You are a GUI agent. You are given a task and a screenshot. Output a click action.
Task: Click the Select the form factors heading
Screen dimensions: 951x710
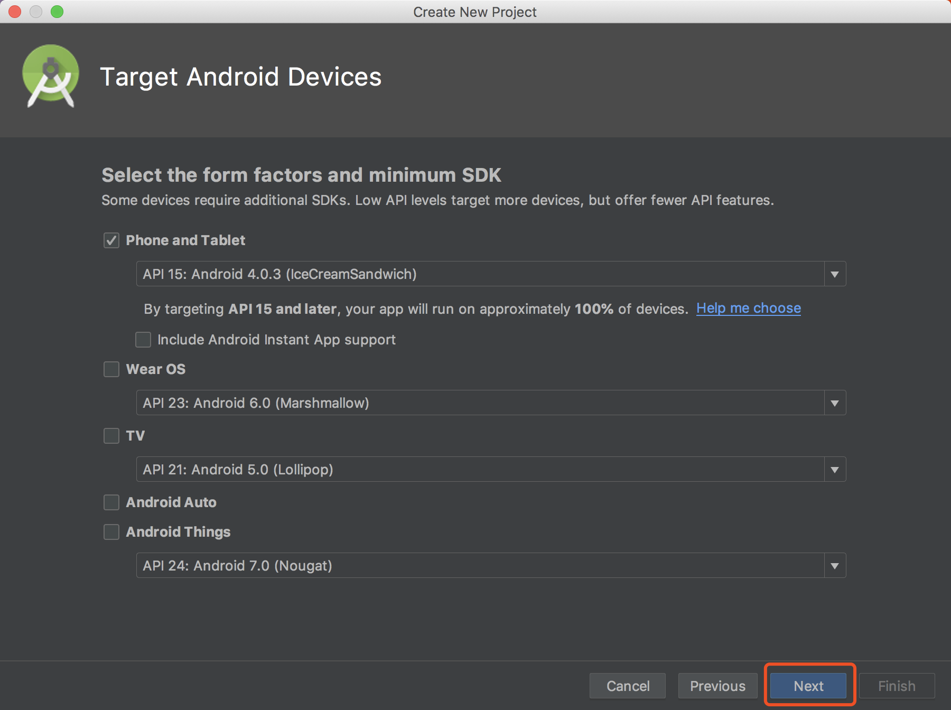click(301, 175)
